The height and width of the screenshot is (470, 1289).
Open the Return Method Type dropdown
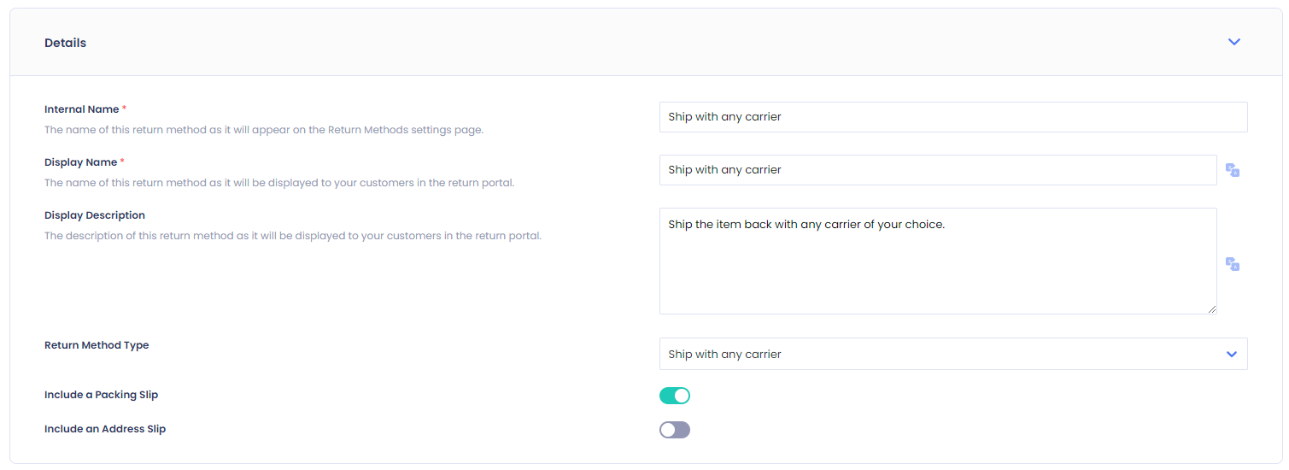[x=953, y=354]
